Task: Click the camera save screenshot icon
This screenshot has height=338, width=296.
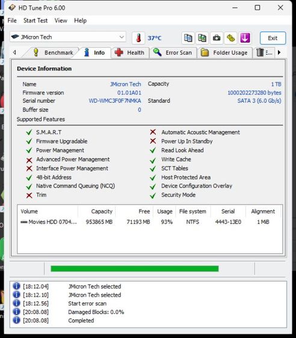Action: click(217, 38)
